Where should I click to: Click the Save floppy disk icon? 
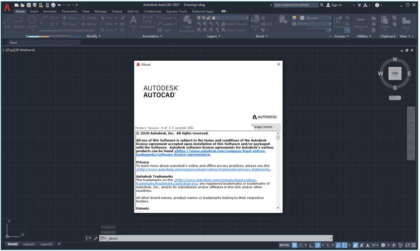click(29, 5)
